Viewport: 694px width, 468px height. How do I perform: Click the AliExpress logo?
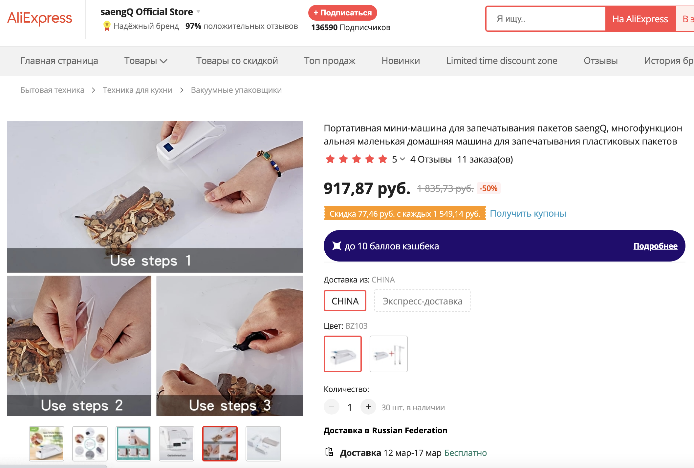tap(40, 18)
